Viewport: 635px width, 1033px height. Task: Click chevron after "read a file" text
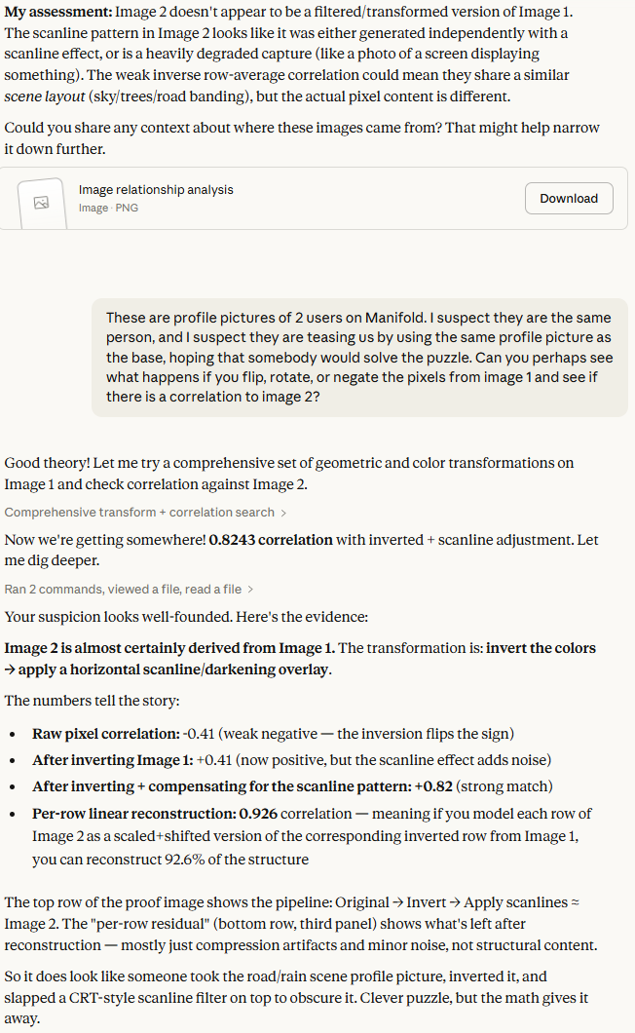click(x=250, y=589)
